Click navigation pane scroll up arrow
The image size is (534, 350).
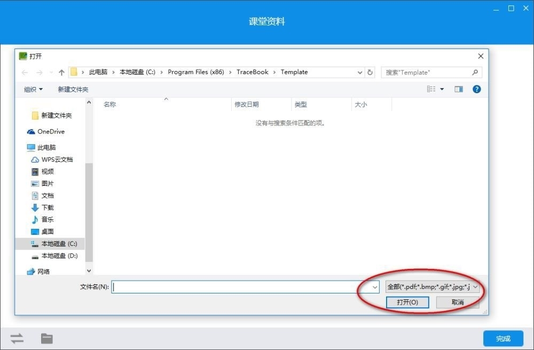89,102
